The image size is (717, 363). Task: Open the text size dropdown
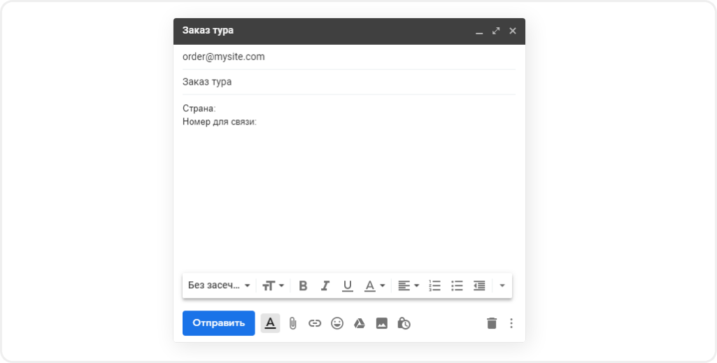click(273, 285)
